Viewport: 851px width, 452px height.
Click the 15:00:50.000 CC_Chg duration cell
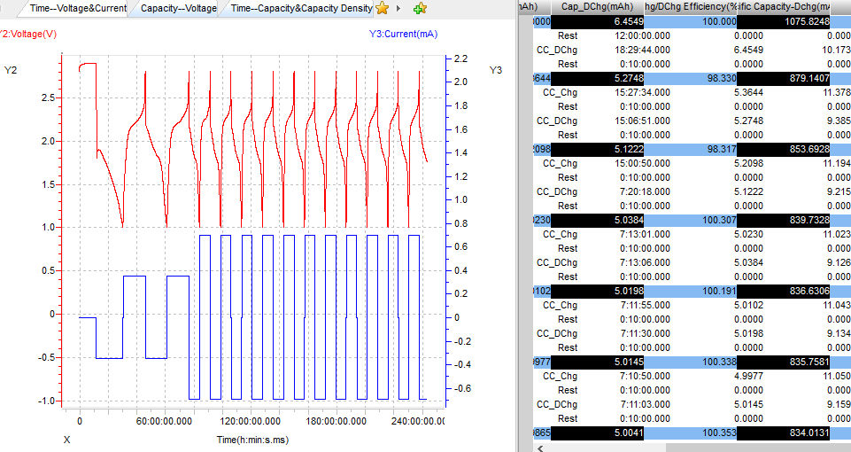[642, 163]
